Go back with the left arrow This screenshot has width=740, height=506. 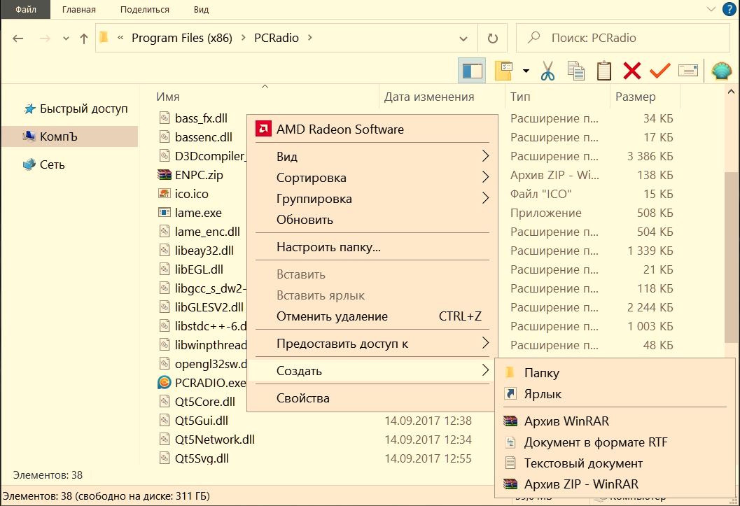click(x=18, y=38)
